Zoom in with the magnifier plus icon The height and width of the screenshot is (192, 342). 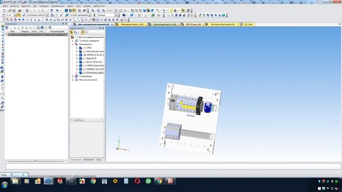pos(92,11)
